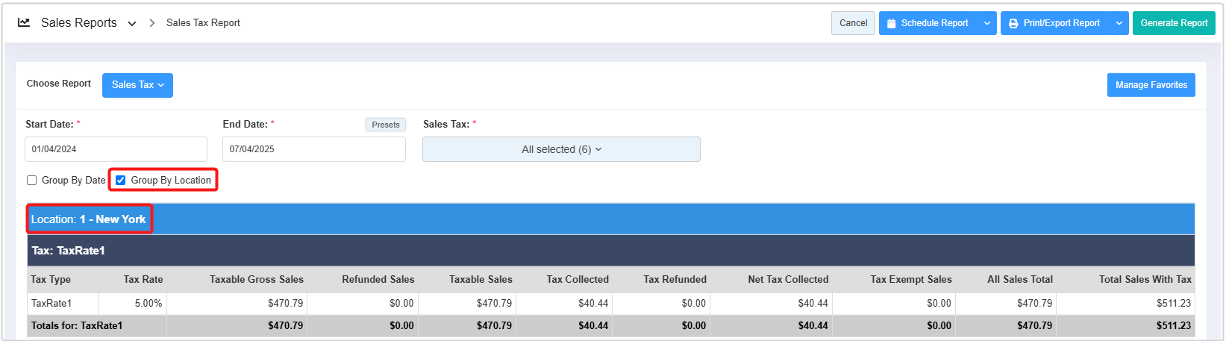
Task: Click the Net Tax Collected column header
Action: [787, 280]
